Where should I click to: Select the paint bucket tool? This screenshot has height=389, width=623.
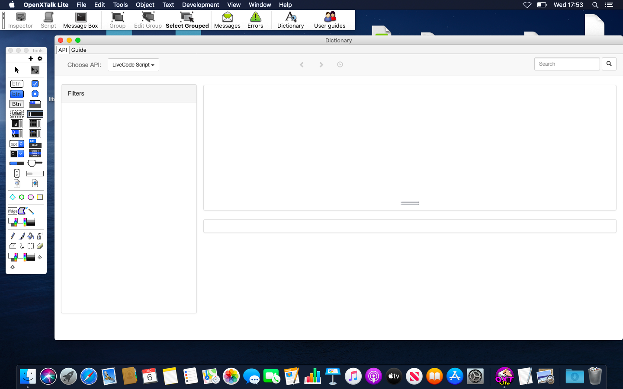[31, 236]
